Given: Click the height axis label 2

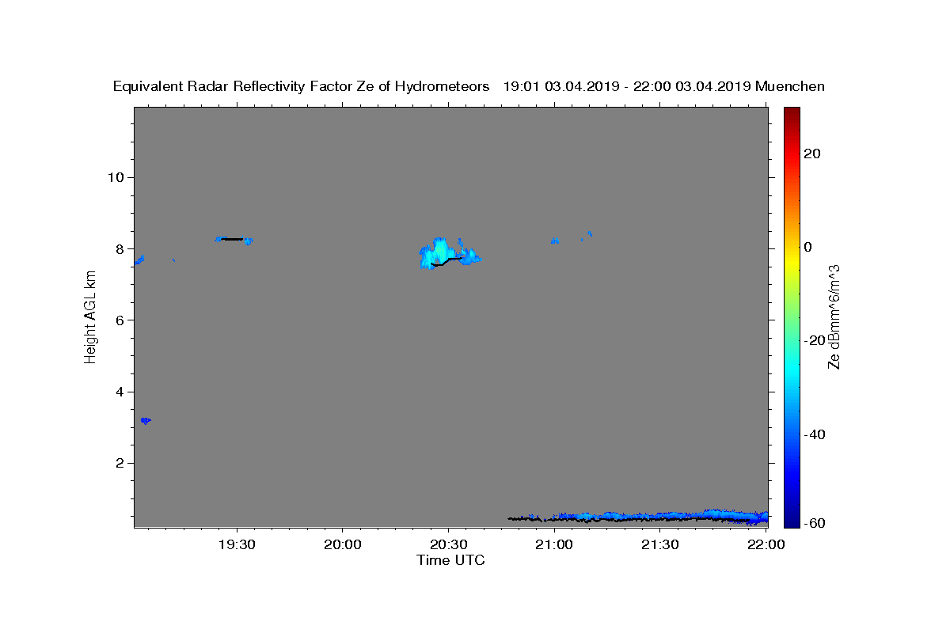Looking at the screenshot, I should click(x=120, y=464).
